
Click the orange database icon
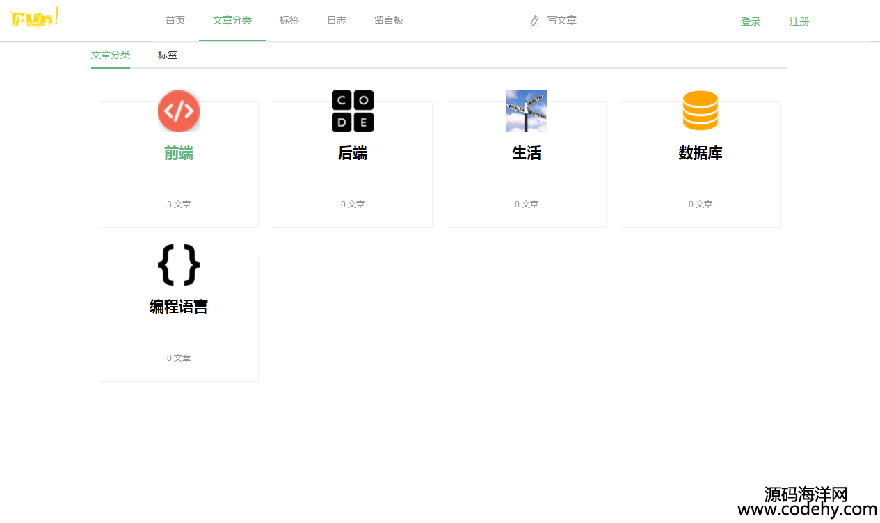click(x=701, y=111)
